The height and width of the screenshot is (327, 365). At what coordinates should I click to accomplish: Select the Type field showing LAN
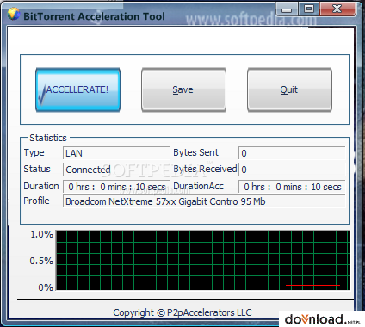116,153
